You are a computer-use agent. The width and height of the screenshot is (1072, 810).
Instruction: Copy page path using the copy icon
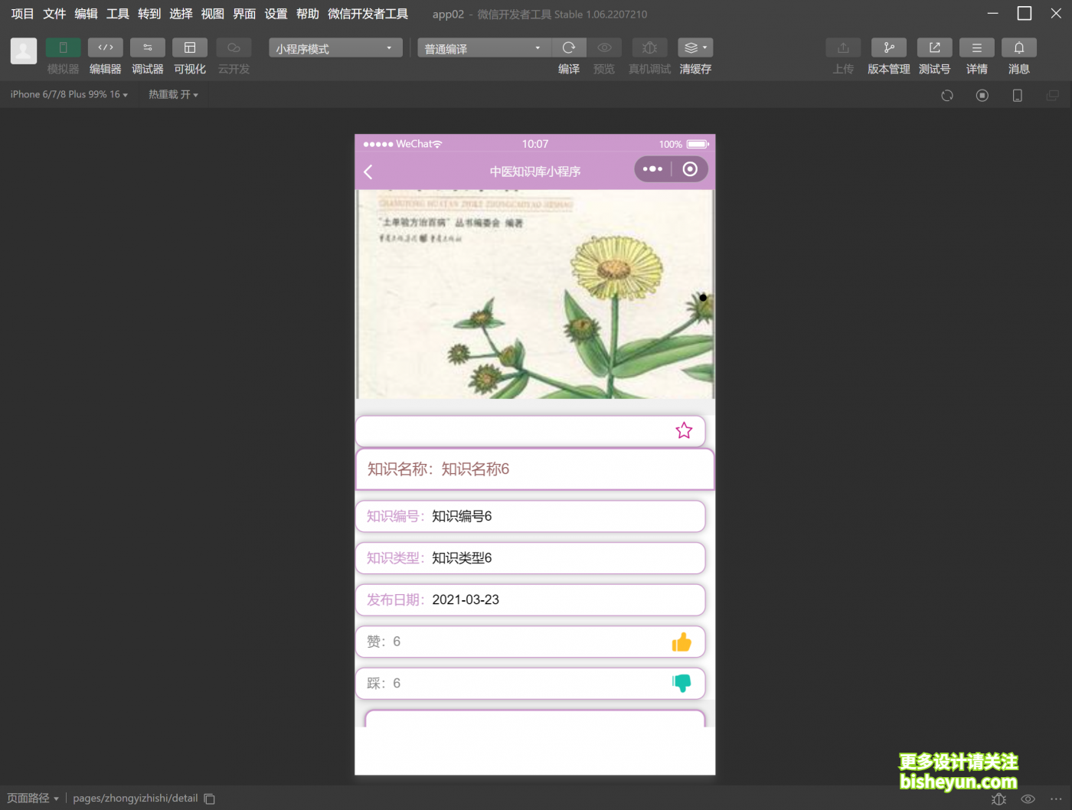tap(210, 799)
